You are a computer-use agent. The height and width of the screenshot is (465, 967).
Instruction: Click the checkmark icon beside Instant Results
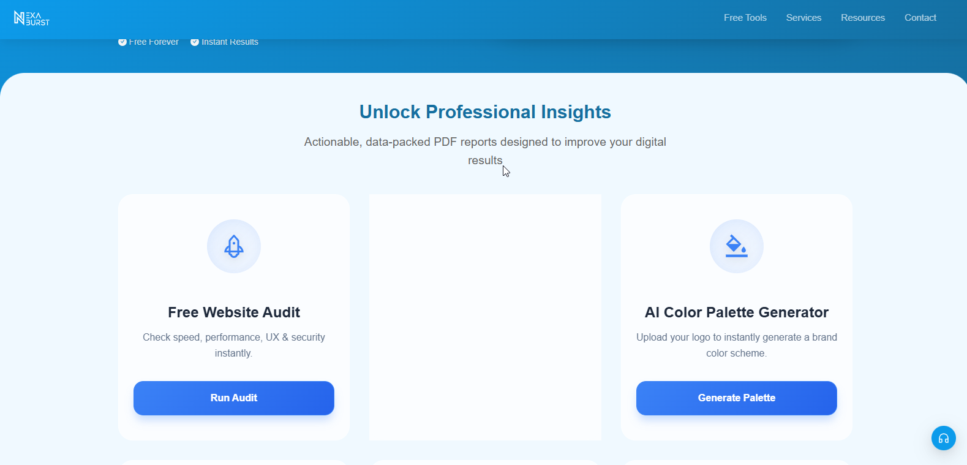(x=195, y=42)
